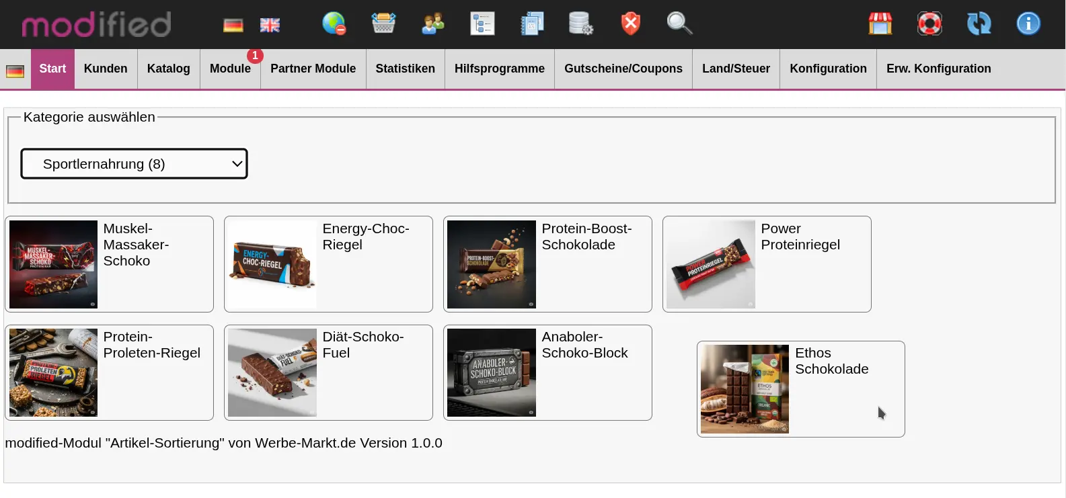Click the Muskel-Massaker-Schoko product thumbnail
1066x498 pixels.
(x=53, y=264)
